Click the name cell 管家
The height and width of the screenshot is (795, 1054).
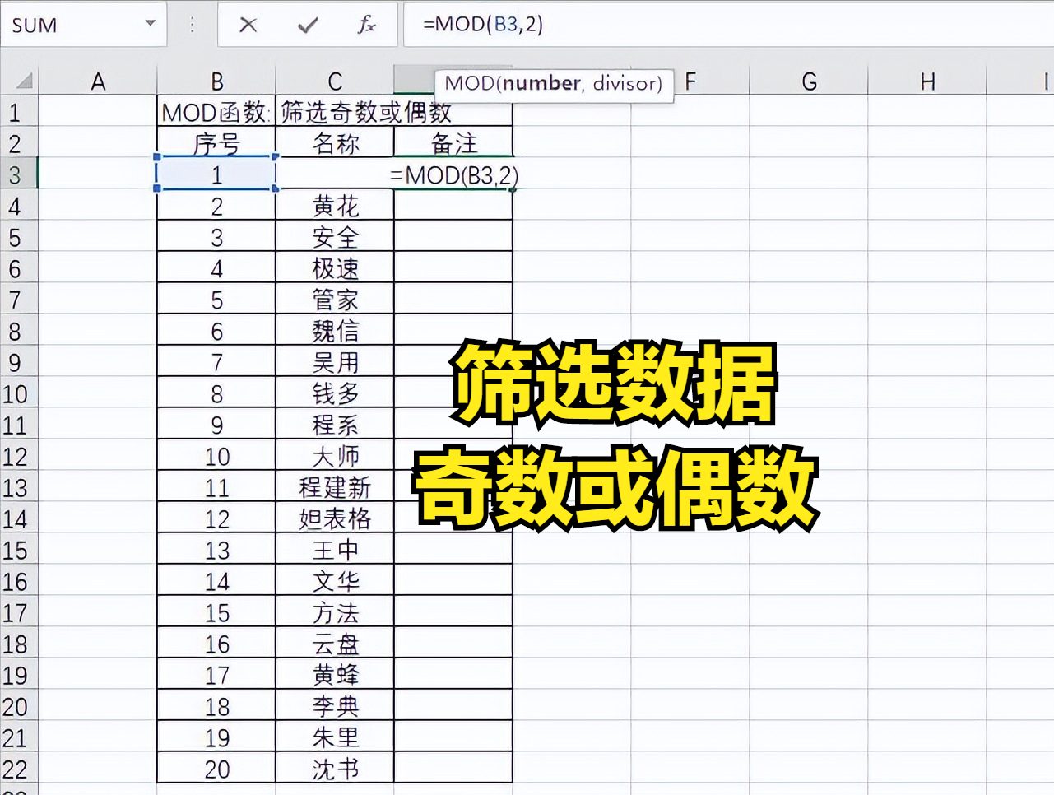point(335,300)
